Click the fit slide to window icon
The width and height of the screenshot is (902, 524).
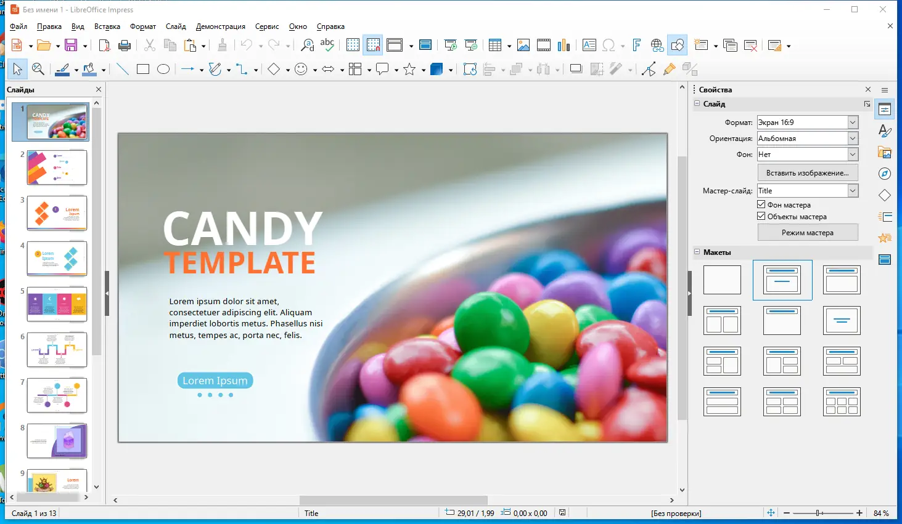tap(771, 513)
